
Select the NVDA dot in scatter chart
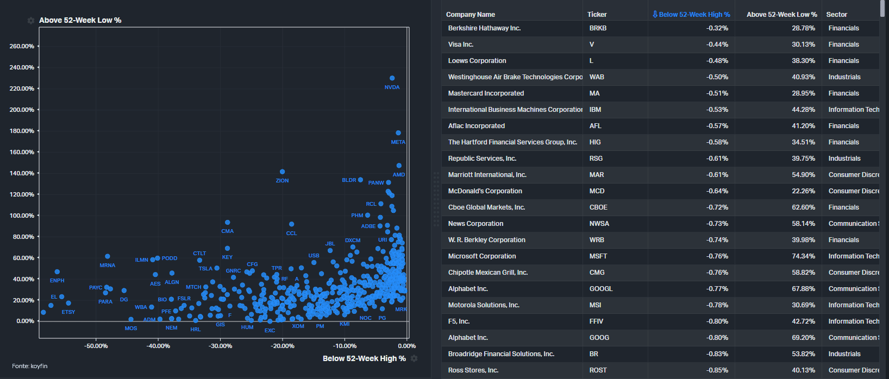tap(392, 78)
